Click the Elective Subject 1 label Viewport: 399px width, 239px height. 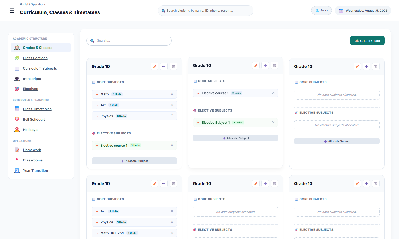pos(216,123)
